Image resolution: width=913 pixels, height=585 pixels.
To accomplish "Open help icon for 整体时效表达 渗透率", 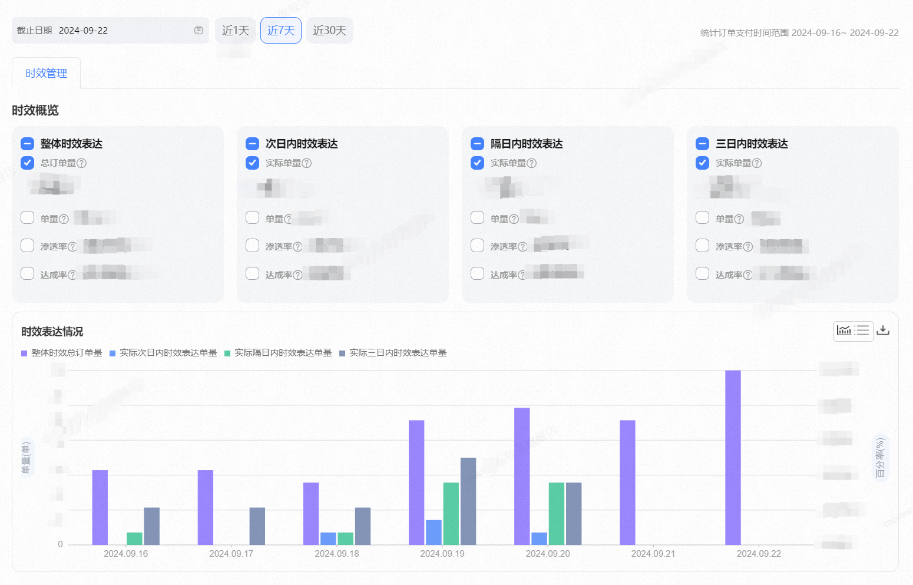I will click(72, 247).
